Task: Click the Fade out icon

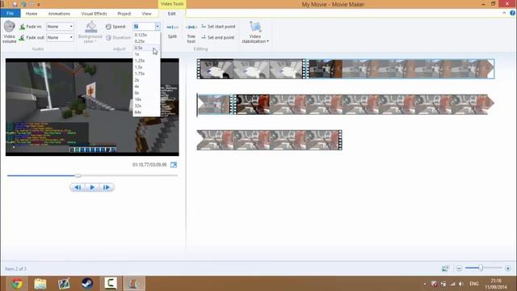Action: [22, 38]
